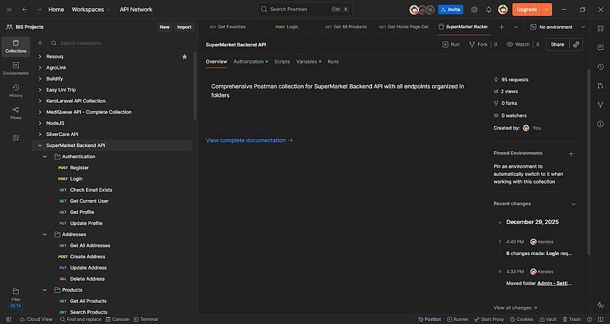Image resolution: width=610 pixels, height=324 pixels.
Task: Open the Get All Products request tab
Action: coord(346,27)
